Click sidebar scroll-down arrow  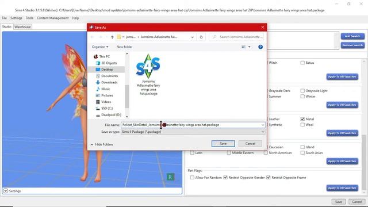pos(127,116)
